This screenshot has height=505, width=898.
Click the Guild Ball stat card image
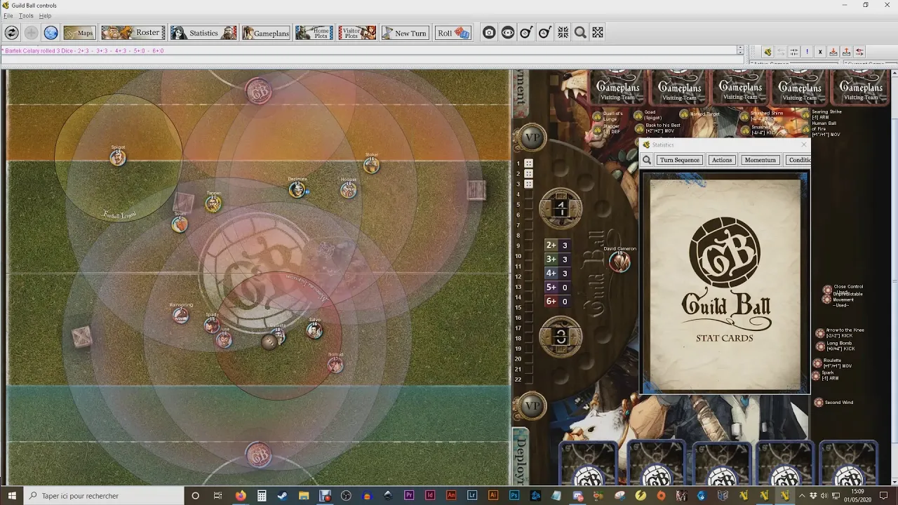pyautogui.click(x=725, y=283)
